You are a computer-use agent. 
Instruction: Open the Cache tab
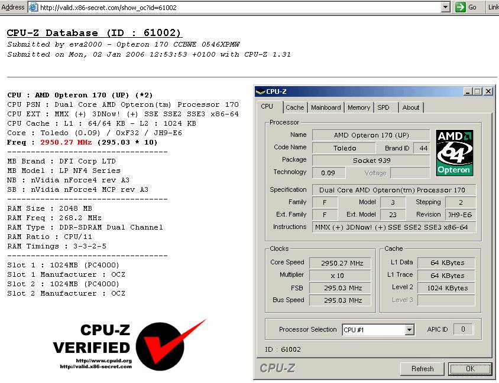tap(294, 107)
